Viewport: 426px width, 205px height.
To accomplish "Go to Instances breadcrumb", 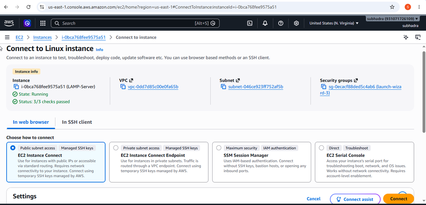I will (x=42, y=37).
